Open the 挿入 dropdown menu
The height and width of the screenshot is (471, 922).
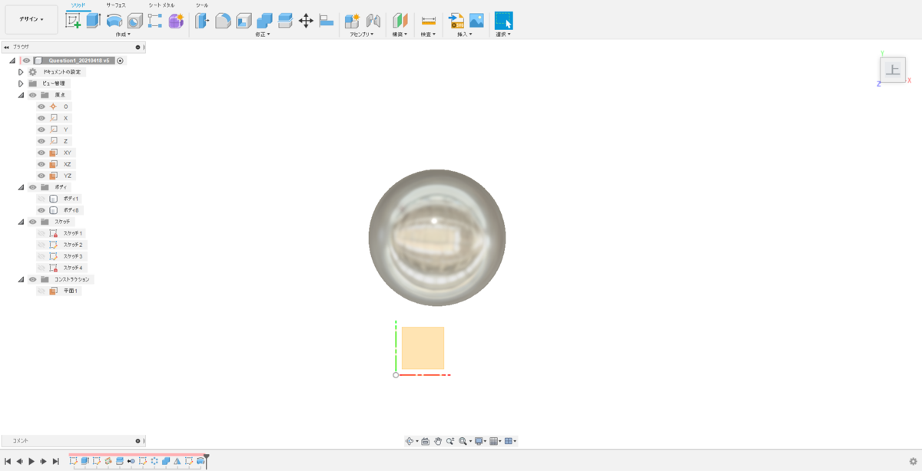pyautogui.click(x=466, y=35)
